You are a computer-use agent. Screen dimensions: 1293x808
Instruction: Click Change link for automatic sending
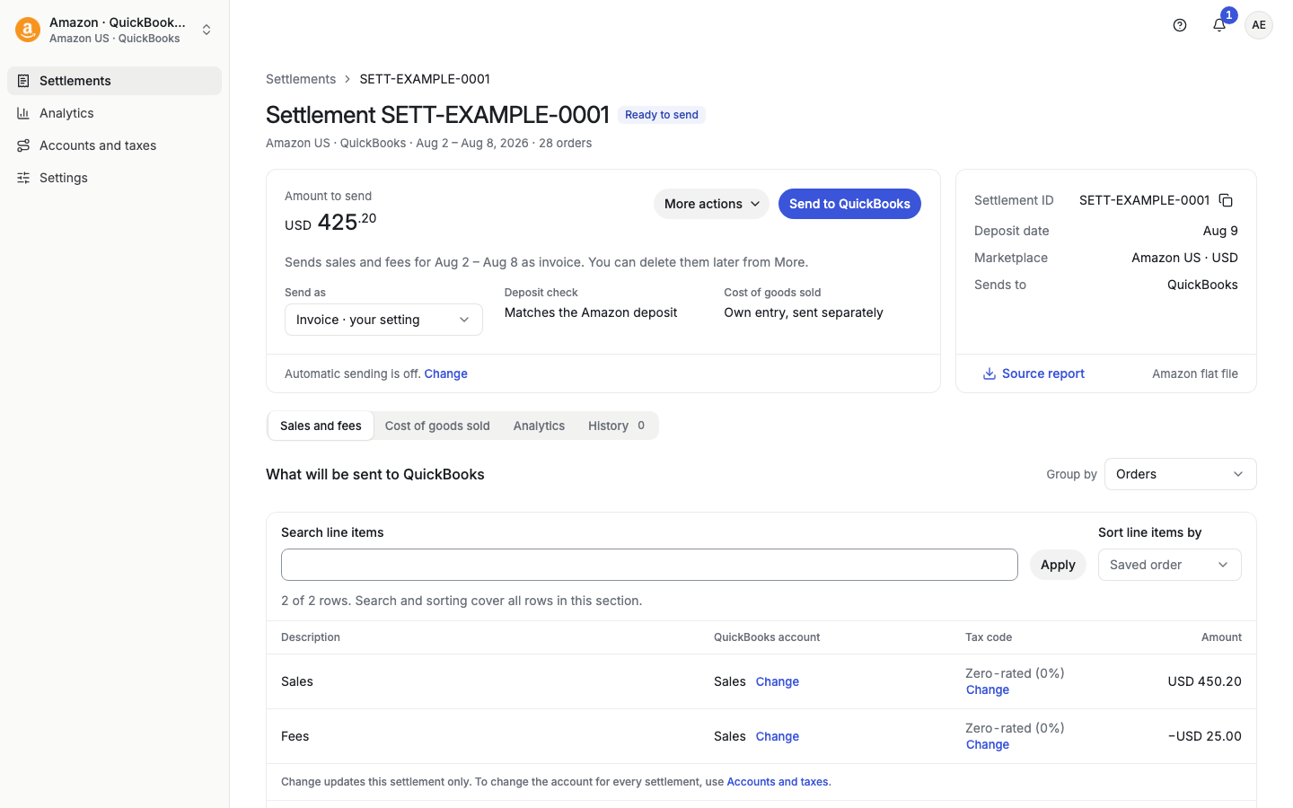445,373
